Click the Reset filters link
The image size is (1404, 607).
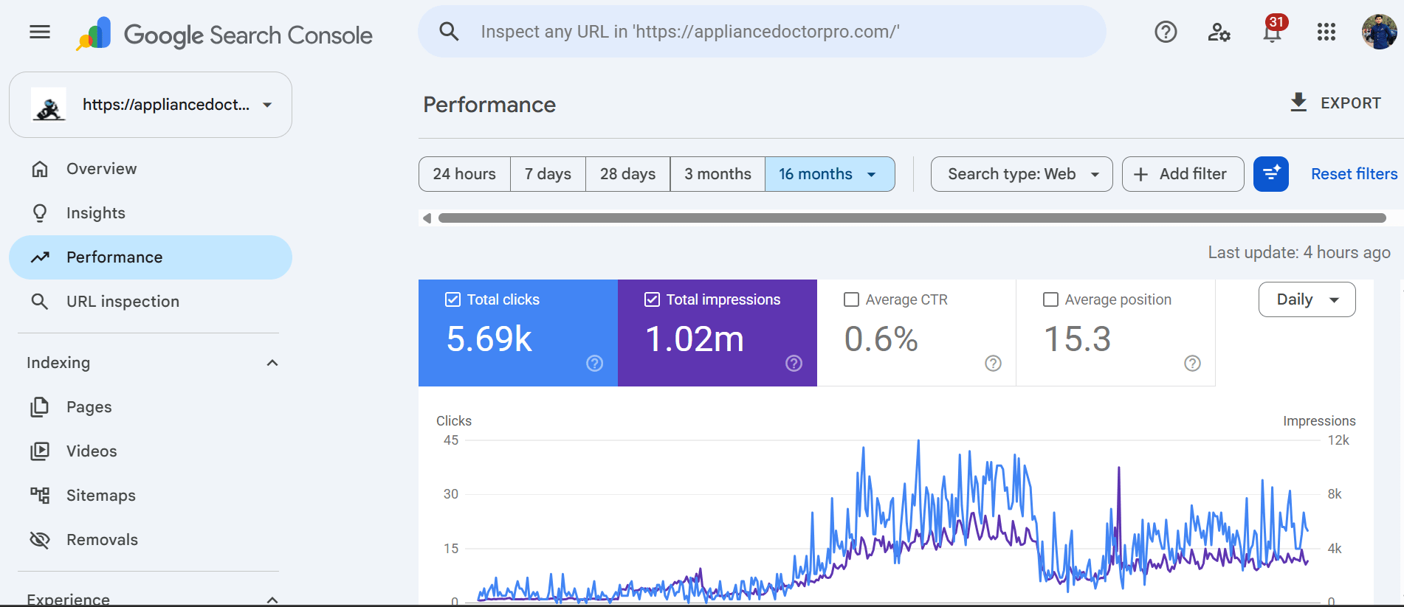[x=1354, y=174]
